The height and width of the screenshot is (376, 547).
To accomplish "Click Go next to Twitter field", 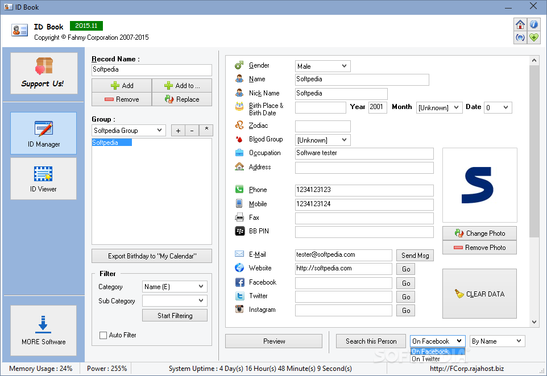I will pyautogui.click(x=406, y=297).
